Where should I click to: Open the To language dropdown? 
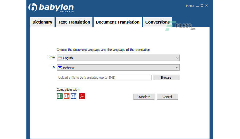[118, 68]
